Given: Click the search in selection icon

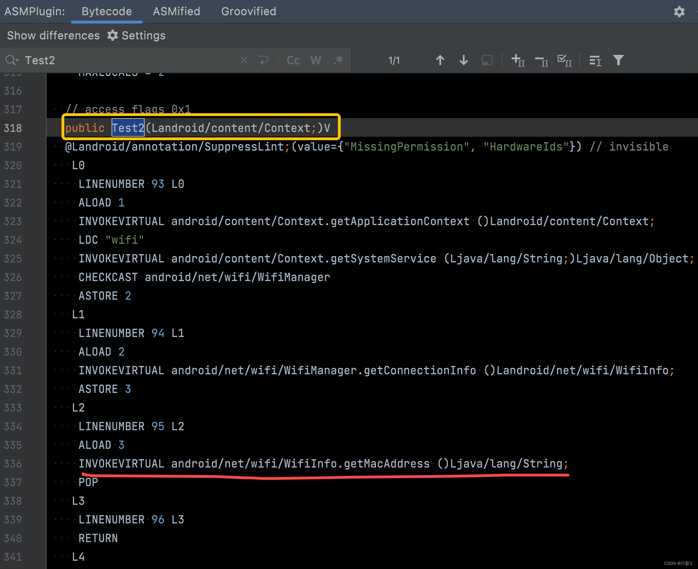Looking at the screenshot, I should tap(487, 60).
